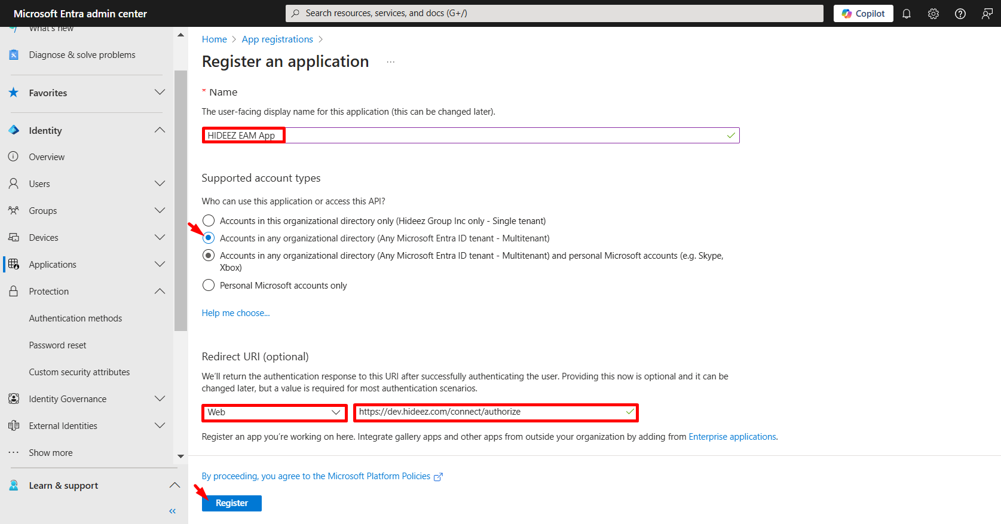Click the notifications bell icon
Screen dimensions: 1001x524
(906, 14)
